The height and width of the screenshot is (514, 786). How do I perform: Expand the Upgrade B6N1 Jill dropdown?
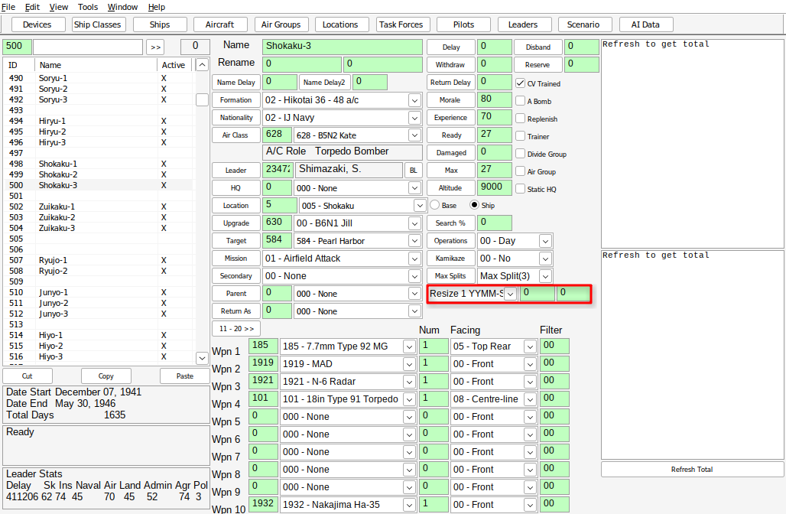point(414,223)
